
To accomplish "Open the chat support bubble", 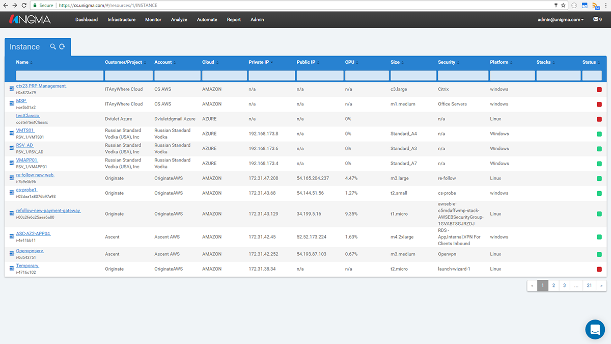I will (595, 329).
